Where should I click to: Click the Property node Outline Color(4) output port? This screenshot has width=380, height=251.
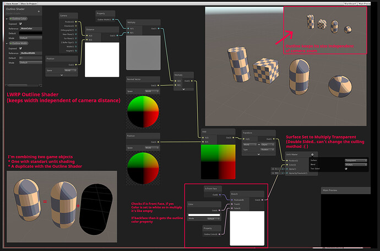tap(220, 234)
